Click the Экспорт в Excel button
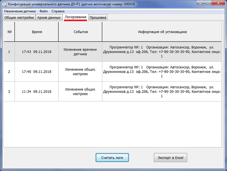Screen dimensions: 227x171 (171, 158)
